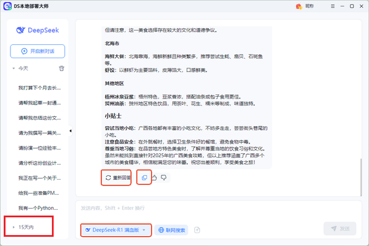Screen dimensions: 369x246
Task: Click the DeepSeek whale logo in sidebar
Action: (x=21, y=30)
